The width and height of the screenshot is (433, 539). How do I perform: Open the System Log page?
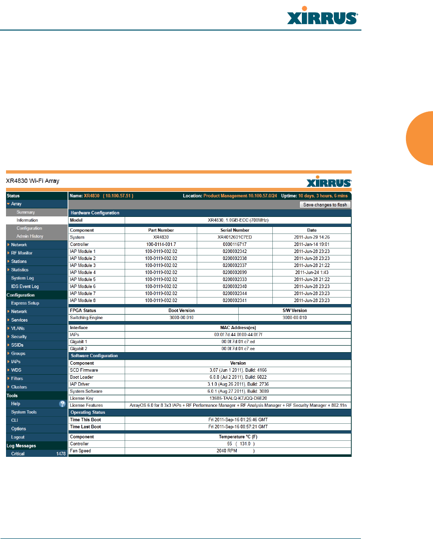pyautogui.click(x=23, y=278)
